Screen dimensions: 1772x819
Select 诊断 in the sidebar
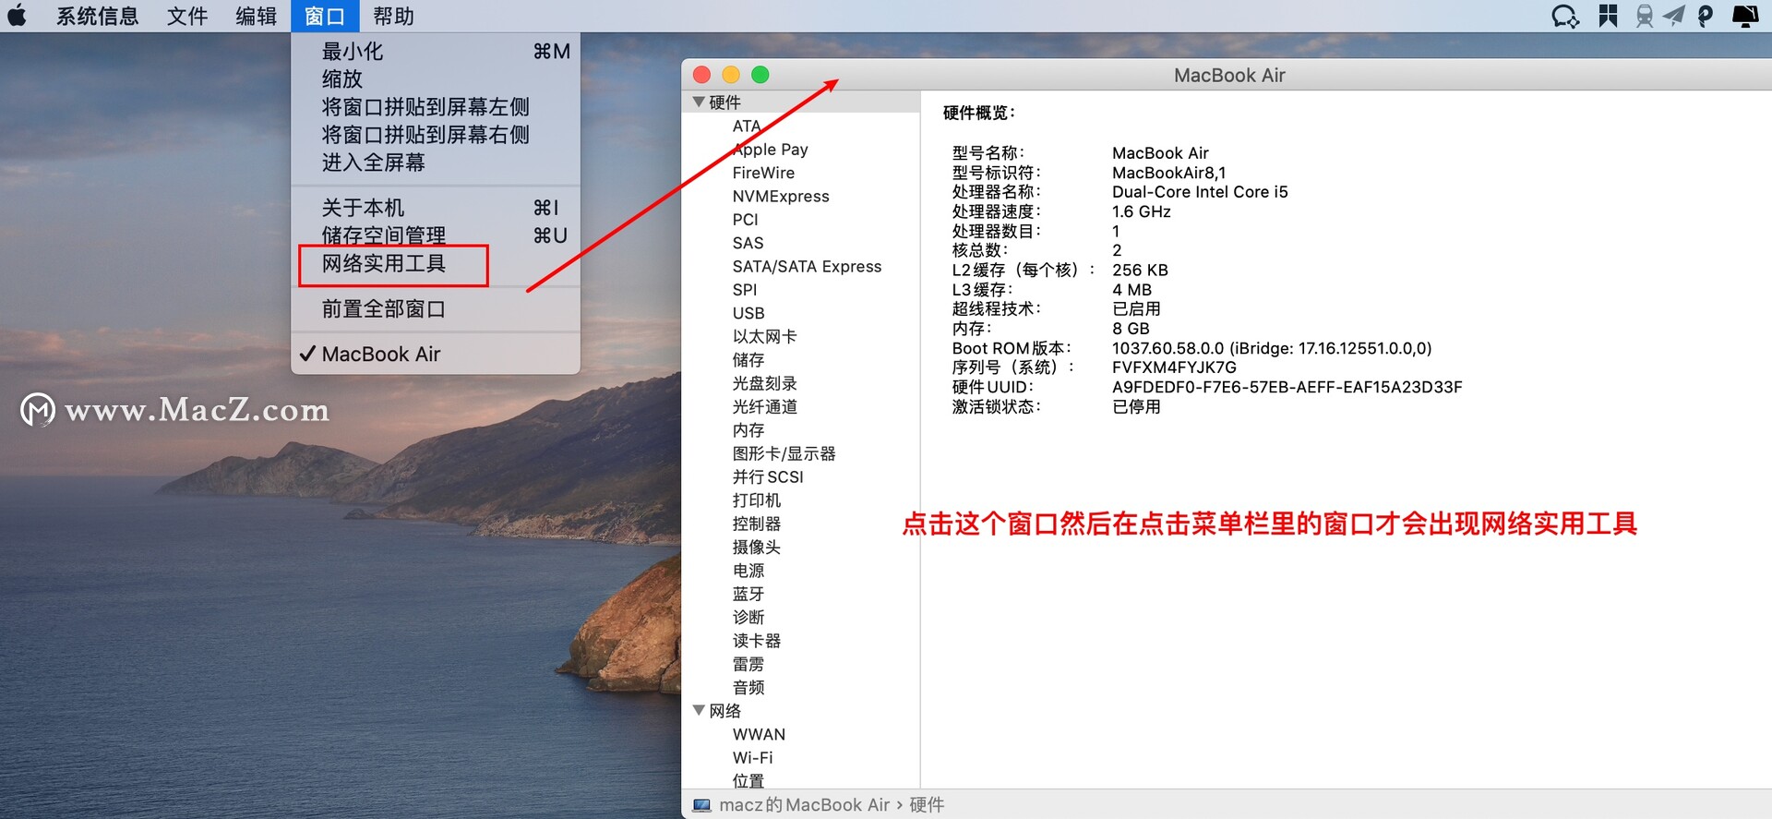pyautogui.click(x=748, y=618)
